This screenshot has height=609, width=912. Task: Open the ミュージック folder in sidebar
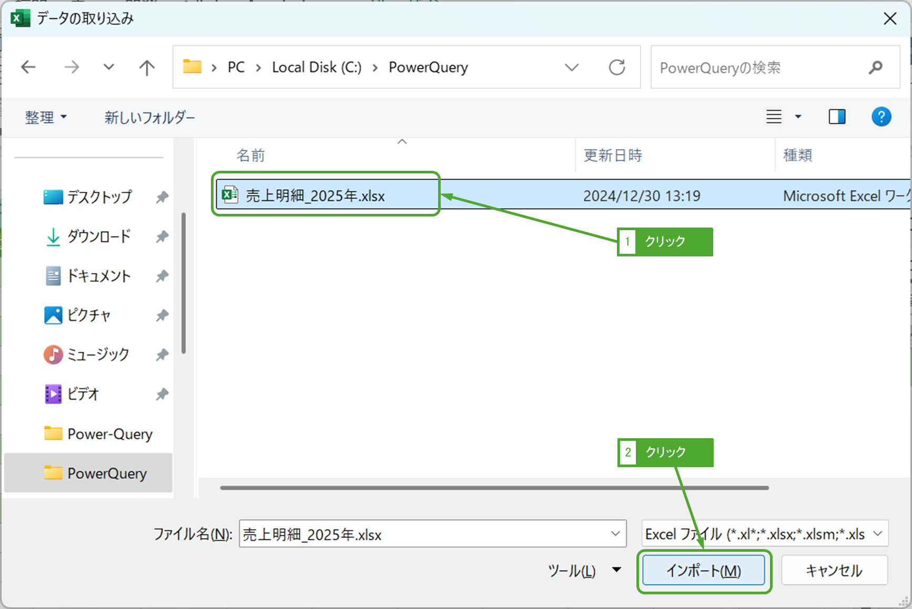pyautogui.click(x=98, y=355)
